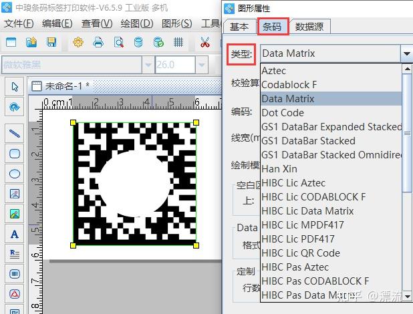Choose highlighted Data Matrix list entry
The image size is (413, 314).
[331, 99]
